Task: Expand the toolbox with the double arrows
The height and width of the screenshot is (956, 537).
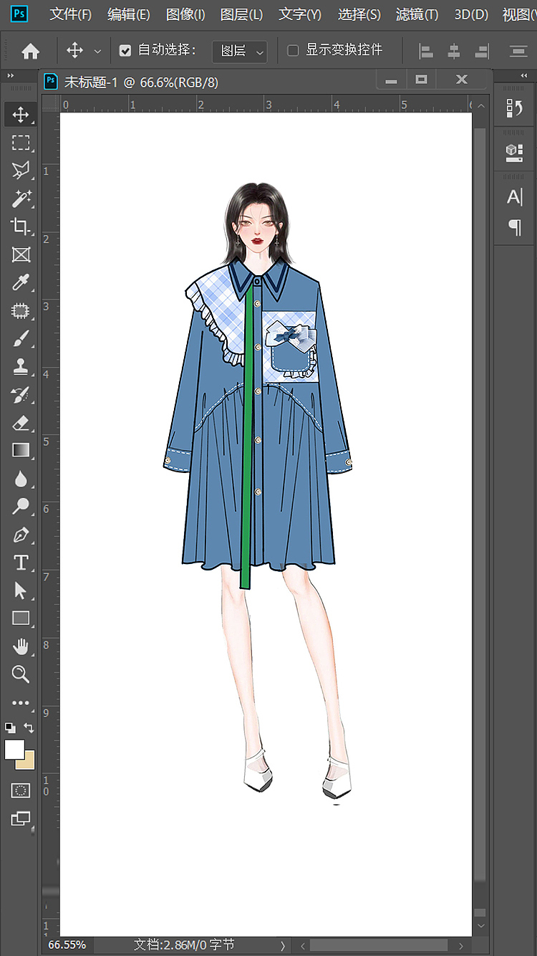Action: tap(11, 75)
